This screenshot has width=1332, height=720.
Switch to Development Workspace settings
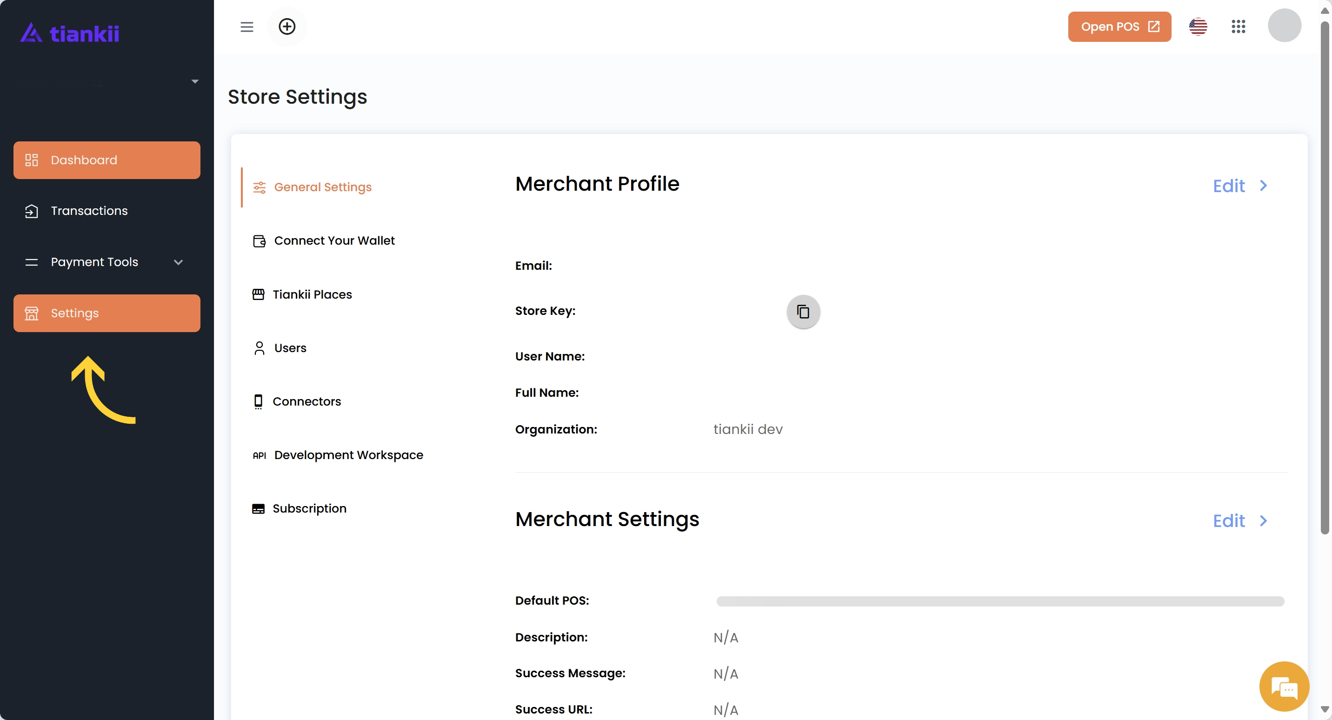pyautogui.click(x=348, y=455)
